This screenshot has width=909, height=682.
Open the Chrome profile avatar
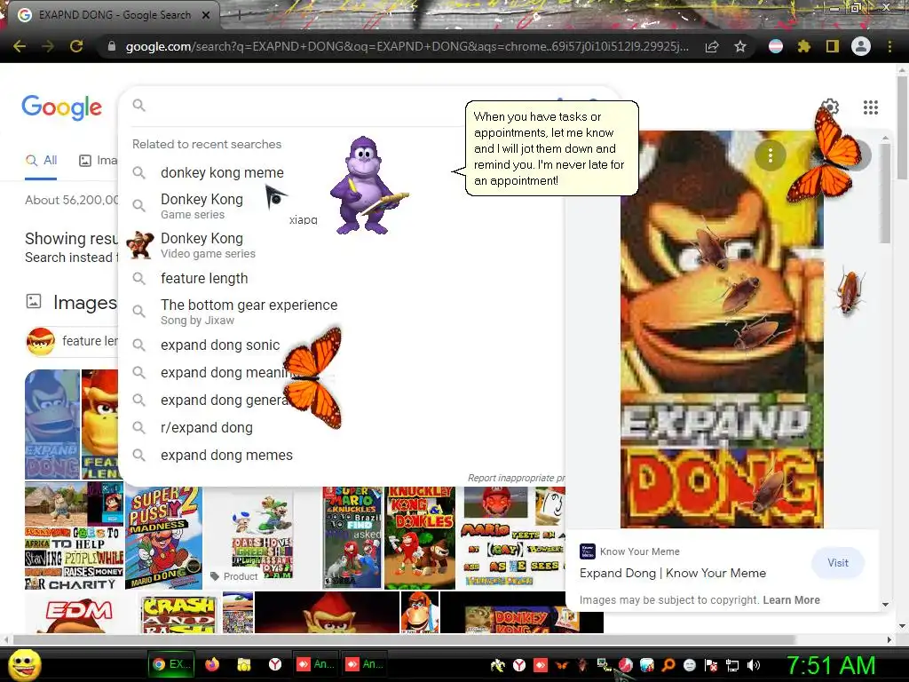click(861, 46)
